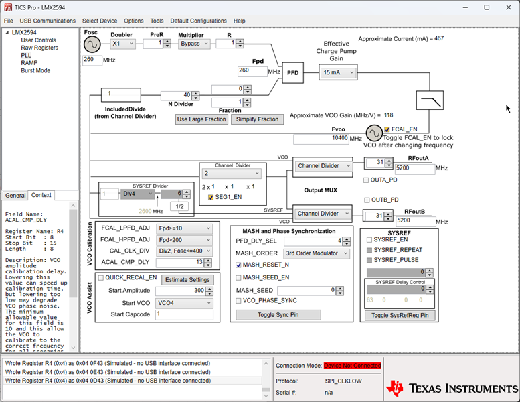Select Burst Mode in tree
Image resolution: width=520 pixels, height=402 pixels.
click(x=35, y=71)
